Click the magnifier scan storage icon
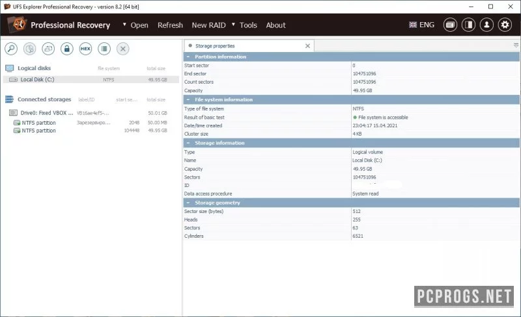Screen dimensions: 521x317 [x=11, y=49]
